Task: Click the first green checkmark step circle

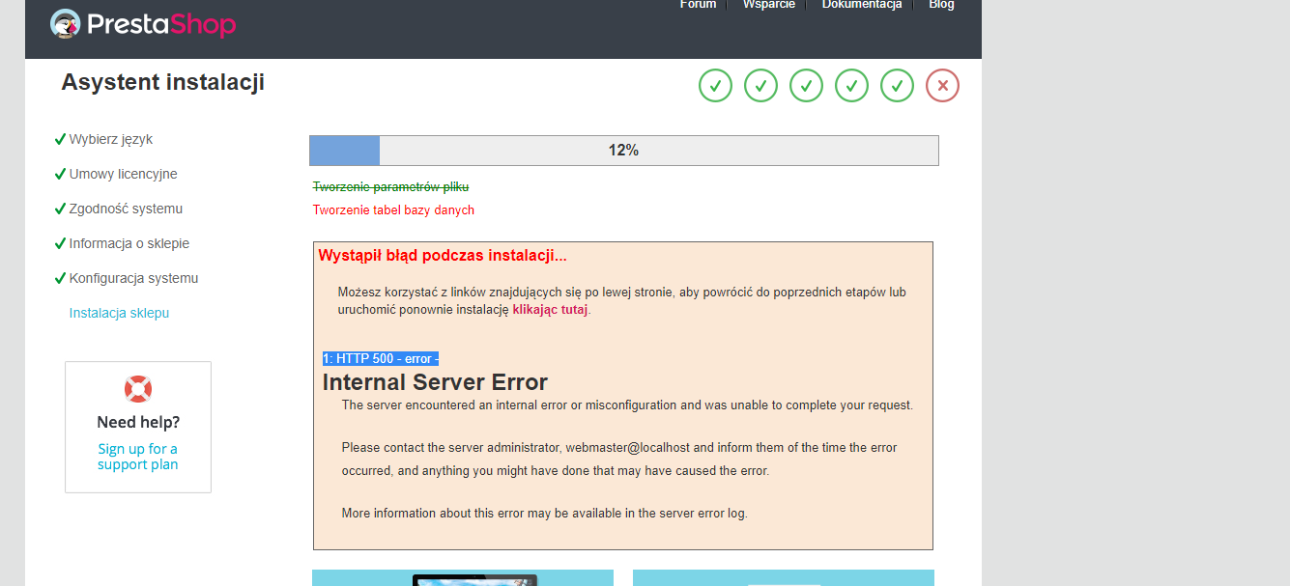Action: [x=715, y=85]
